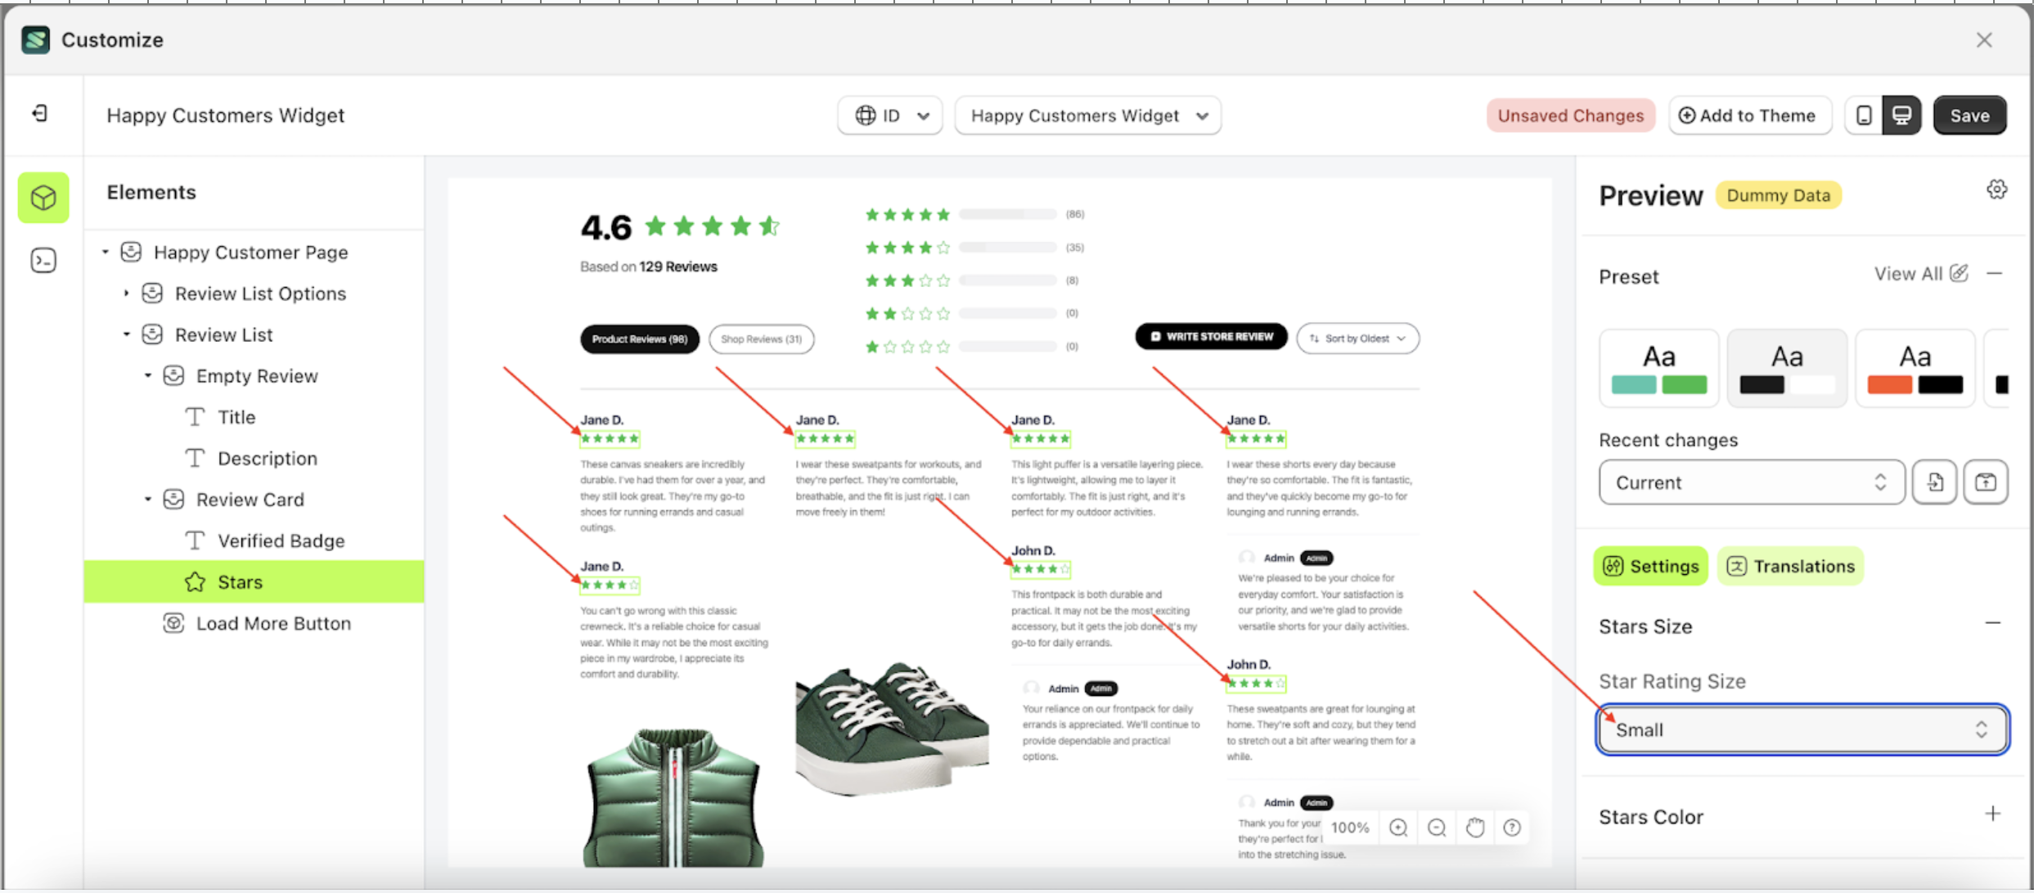Zoom in on the widget preview
Image resolution: width=2034 pixels, height=893 pixels.
tap(1398, 828)
